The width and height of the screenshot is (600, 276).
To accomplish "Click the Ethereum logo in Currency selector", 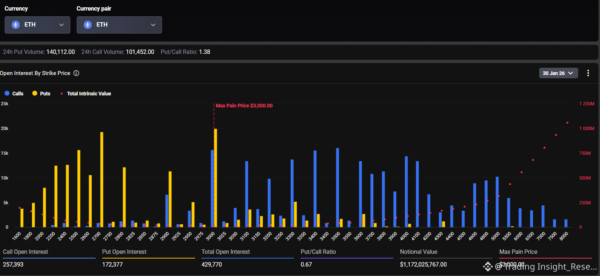I will (16, 25).
